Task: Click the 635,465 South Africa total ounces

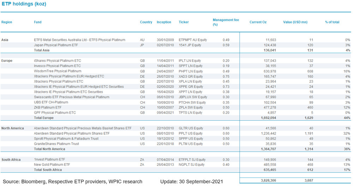Action: (x=270, y=170)
